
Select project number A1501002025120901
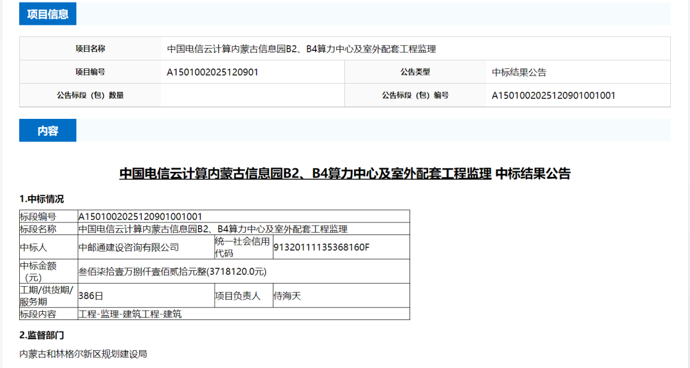(x=213, y=72)
